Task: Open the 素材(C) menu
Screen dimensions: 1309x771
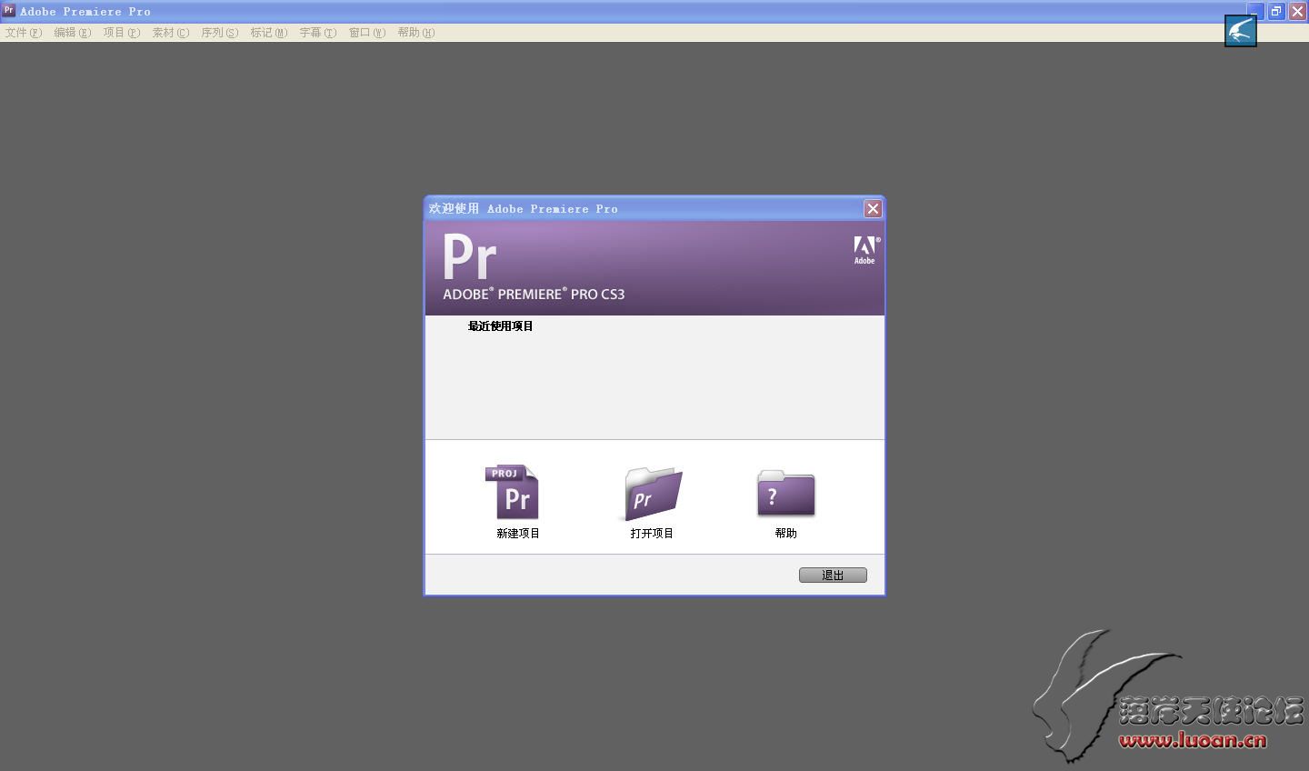Action: coord(171,33)
